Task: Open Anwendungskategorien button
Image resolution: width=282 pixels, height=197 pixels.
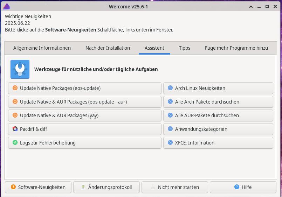Action: coord(218,129)
